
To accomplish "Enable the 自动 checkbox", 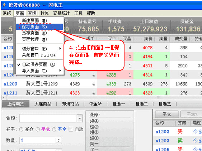I will coord(71,130).
